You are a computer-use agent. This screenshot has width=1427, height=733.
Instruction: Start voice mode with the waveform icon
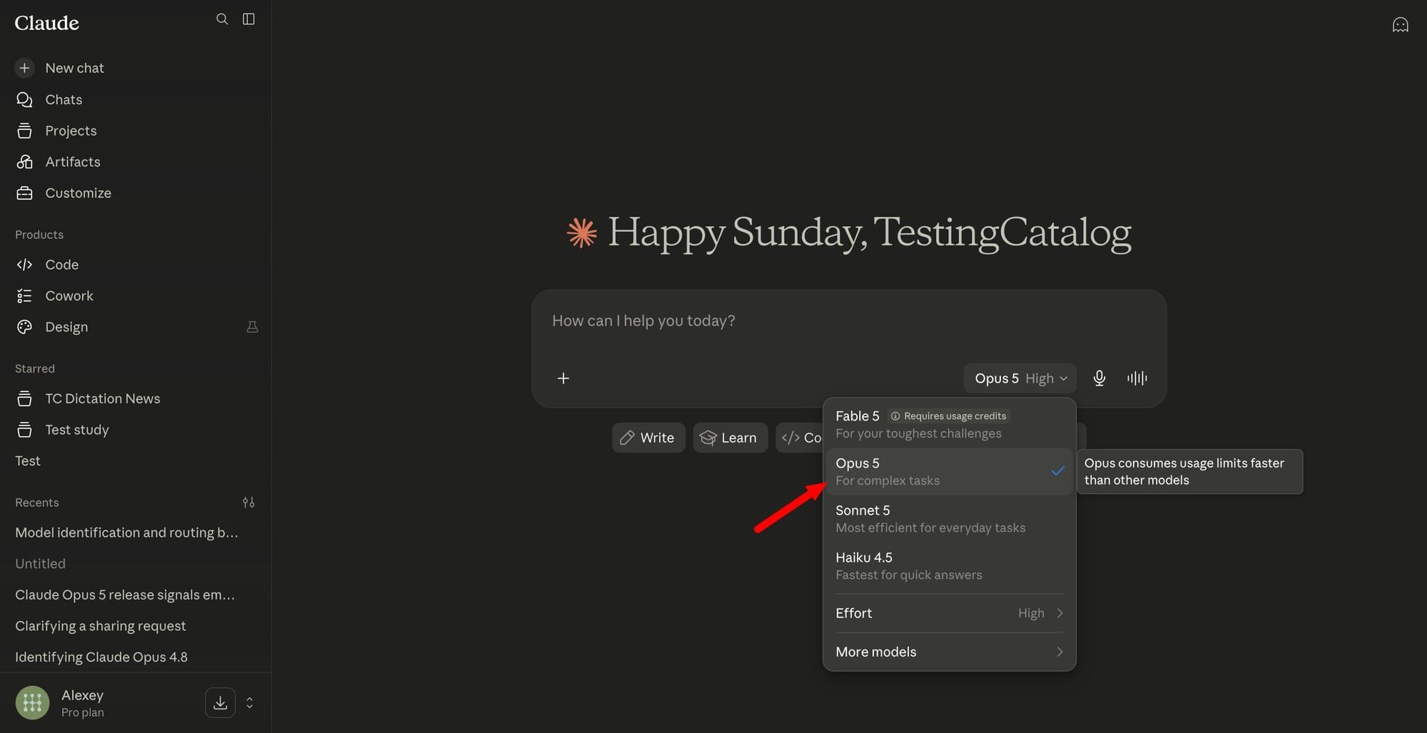(1137, 378)
